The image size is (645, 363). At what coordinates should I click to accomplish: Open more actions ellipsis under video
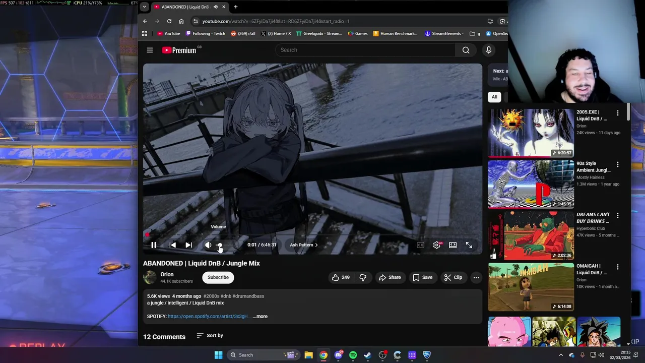(x=476, y=277)
